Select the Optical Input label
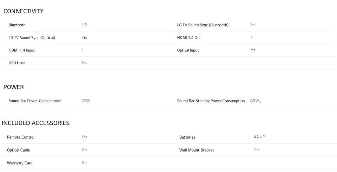 pyautogui.click(x=188, y=50)
